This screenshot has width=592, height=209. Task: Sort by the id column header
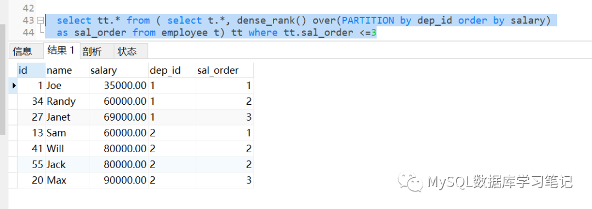click(x=31, y=70)
